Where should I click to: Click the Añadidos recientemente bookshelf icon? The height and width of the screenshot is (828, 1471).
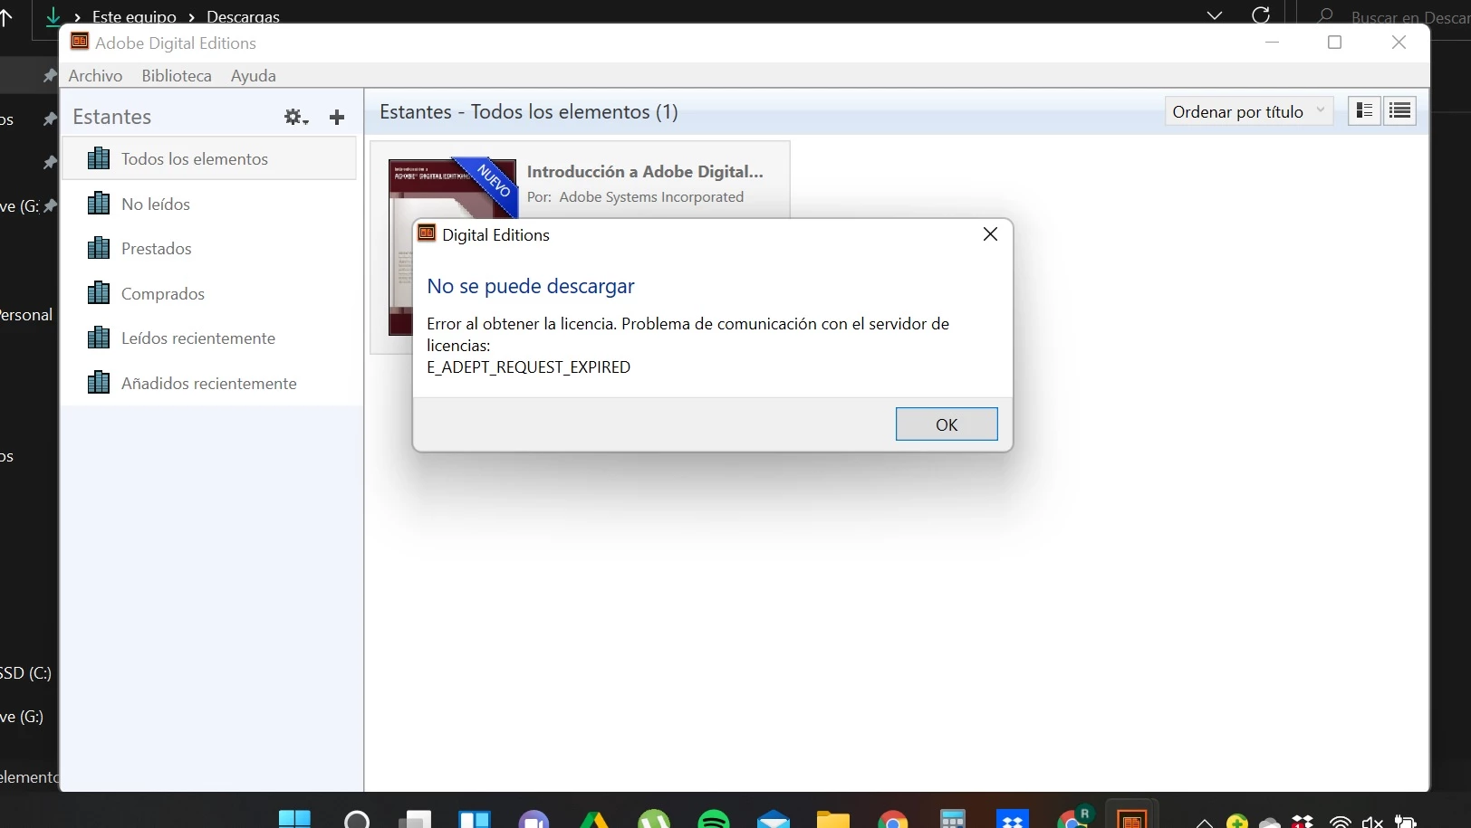99,383
